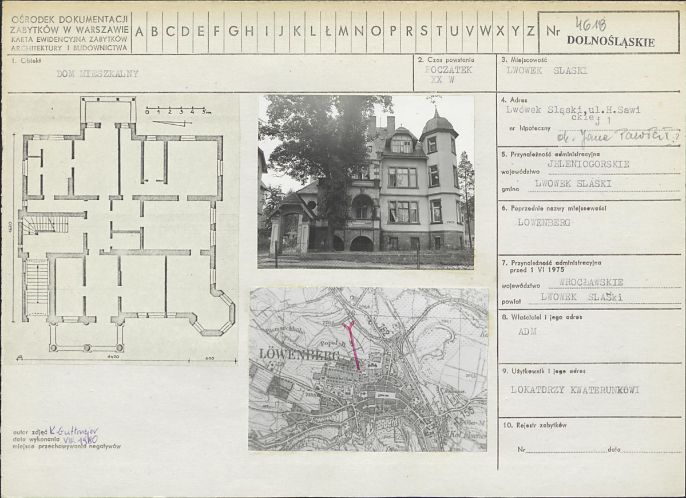Click the floor plan drawing
This screenshot has height=498, width=686.
tap(123, 229)
